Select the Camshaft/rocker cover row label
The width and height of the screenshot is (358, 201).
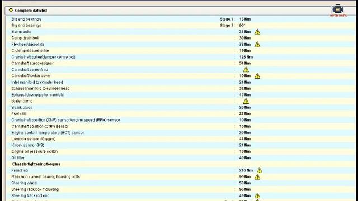click(31, 76)
